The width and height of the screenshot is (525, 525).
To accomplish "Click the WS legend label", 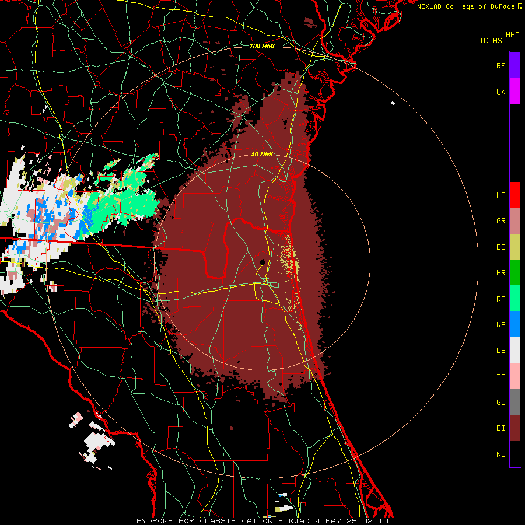I will click(501, 325).
